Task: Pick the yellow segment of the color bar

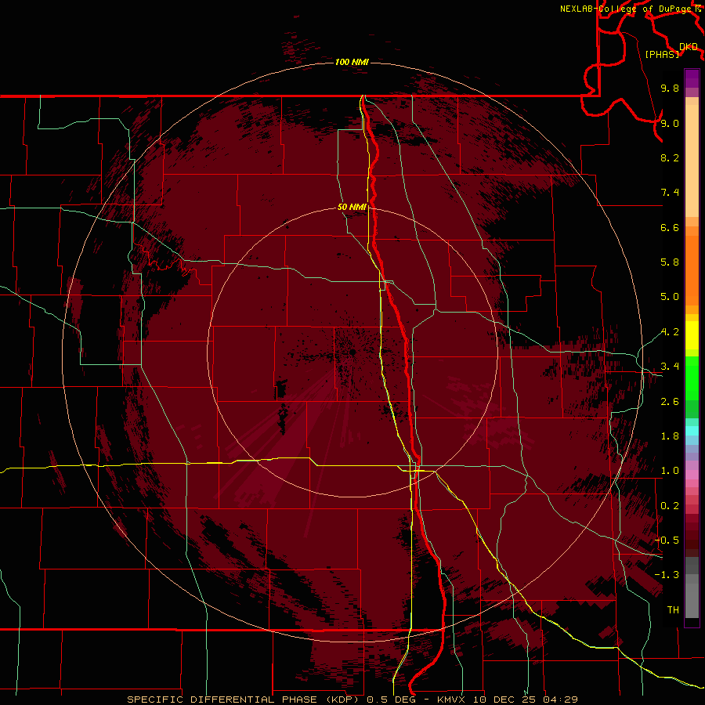Action: pyautogui.click(x=692, y=335)
